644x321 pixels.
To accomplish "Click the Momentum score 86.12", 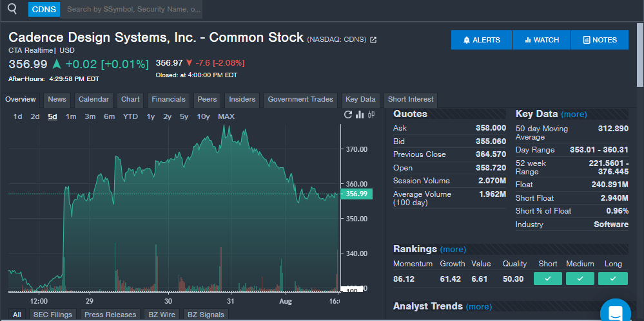I will (404, 279).
